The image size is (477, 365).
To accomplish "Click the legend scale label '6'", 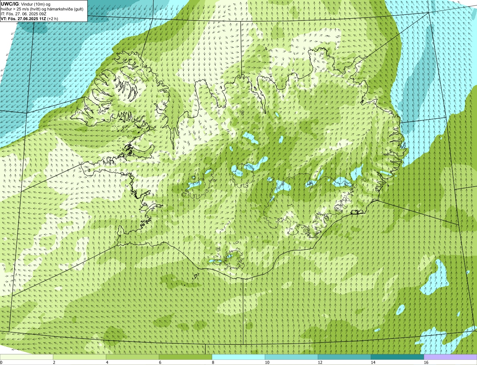I will click(160, 362).
